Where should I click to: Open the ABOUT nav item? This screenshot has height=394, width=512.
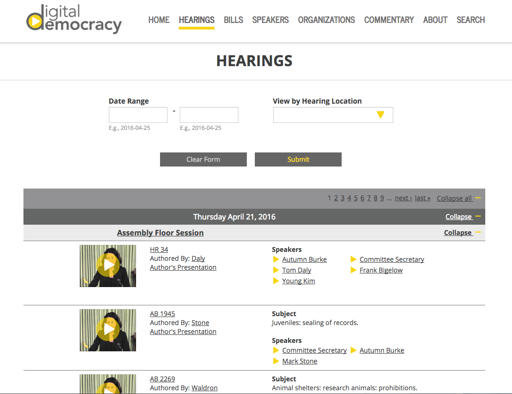(435, 20)
